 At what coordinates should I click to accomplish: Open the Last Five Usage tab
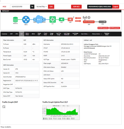point(59,34)
